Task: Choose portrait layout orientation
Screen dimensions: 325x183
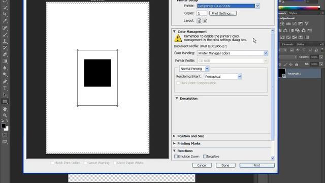Action: point(199,21)
